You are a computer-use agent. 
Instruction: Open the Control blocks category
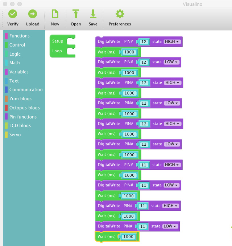click(17, 45)
